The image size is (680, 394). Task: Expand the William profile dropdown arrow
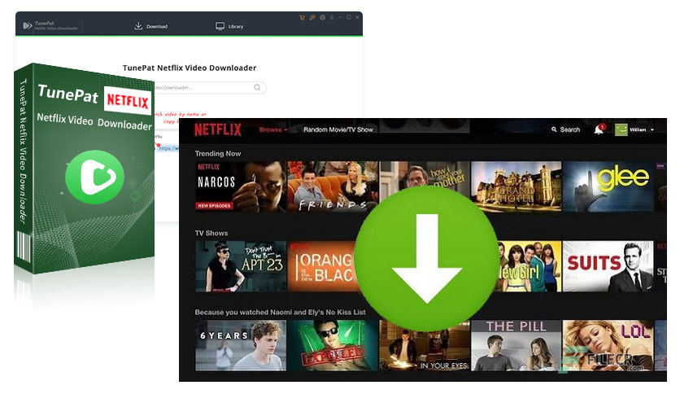coord(652,129)
